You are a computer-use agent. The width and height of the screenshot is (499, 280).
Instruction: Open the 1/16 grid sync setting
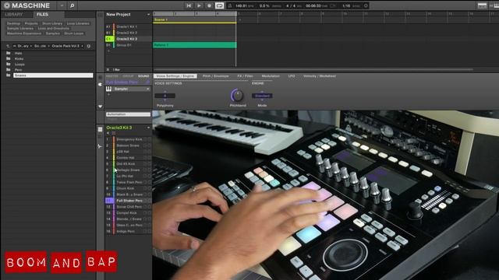tap(346, 5)
